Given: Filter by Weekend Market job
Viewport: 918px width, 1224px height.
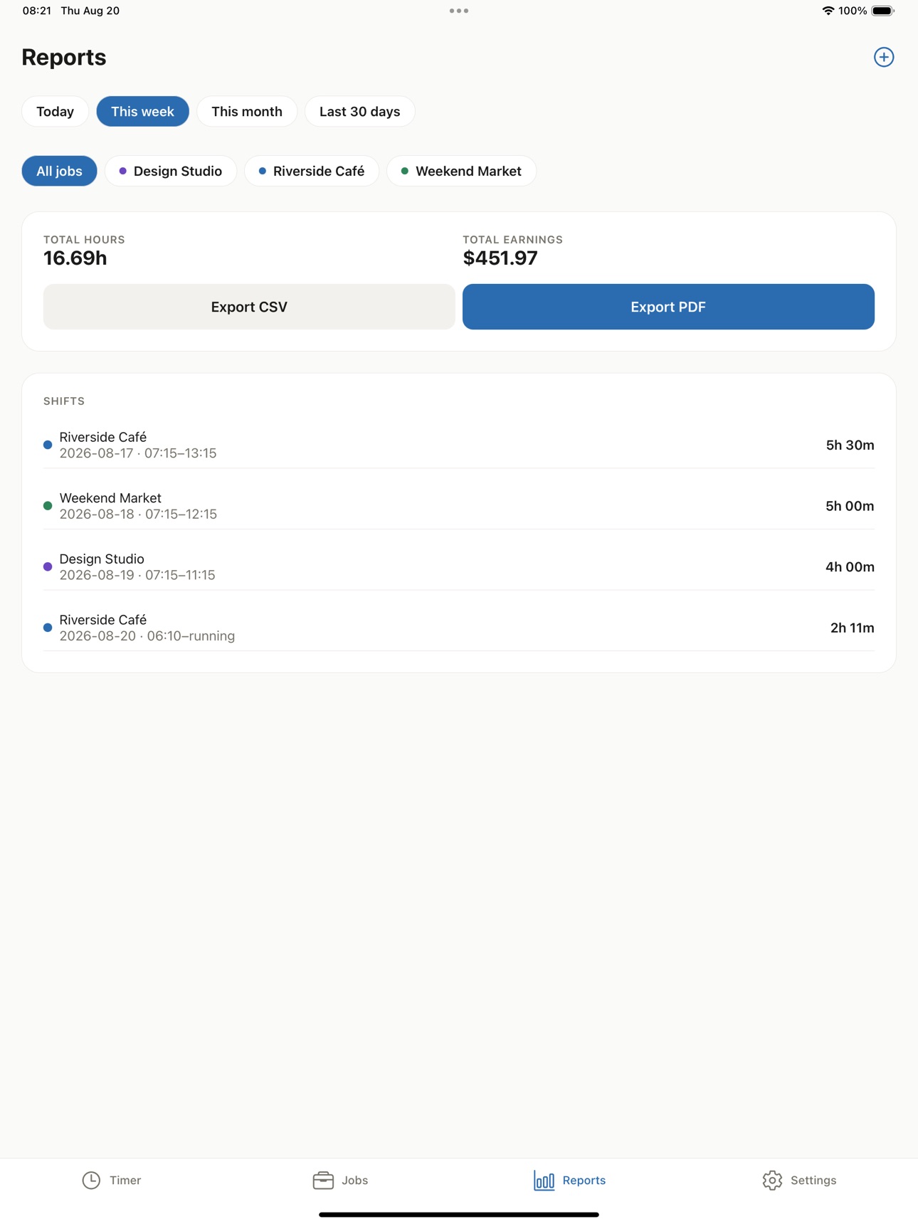Looking at the screenshot, I should pos(461,171).
